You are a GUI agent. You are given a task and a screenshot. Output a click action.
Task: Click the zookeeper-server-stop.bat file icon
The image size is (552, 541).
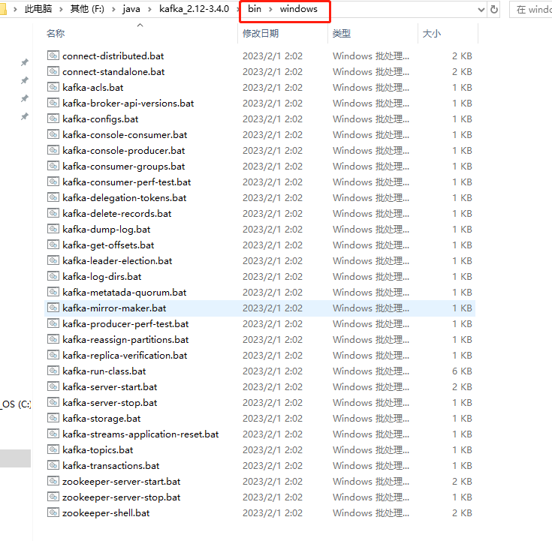click(53, 497)
